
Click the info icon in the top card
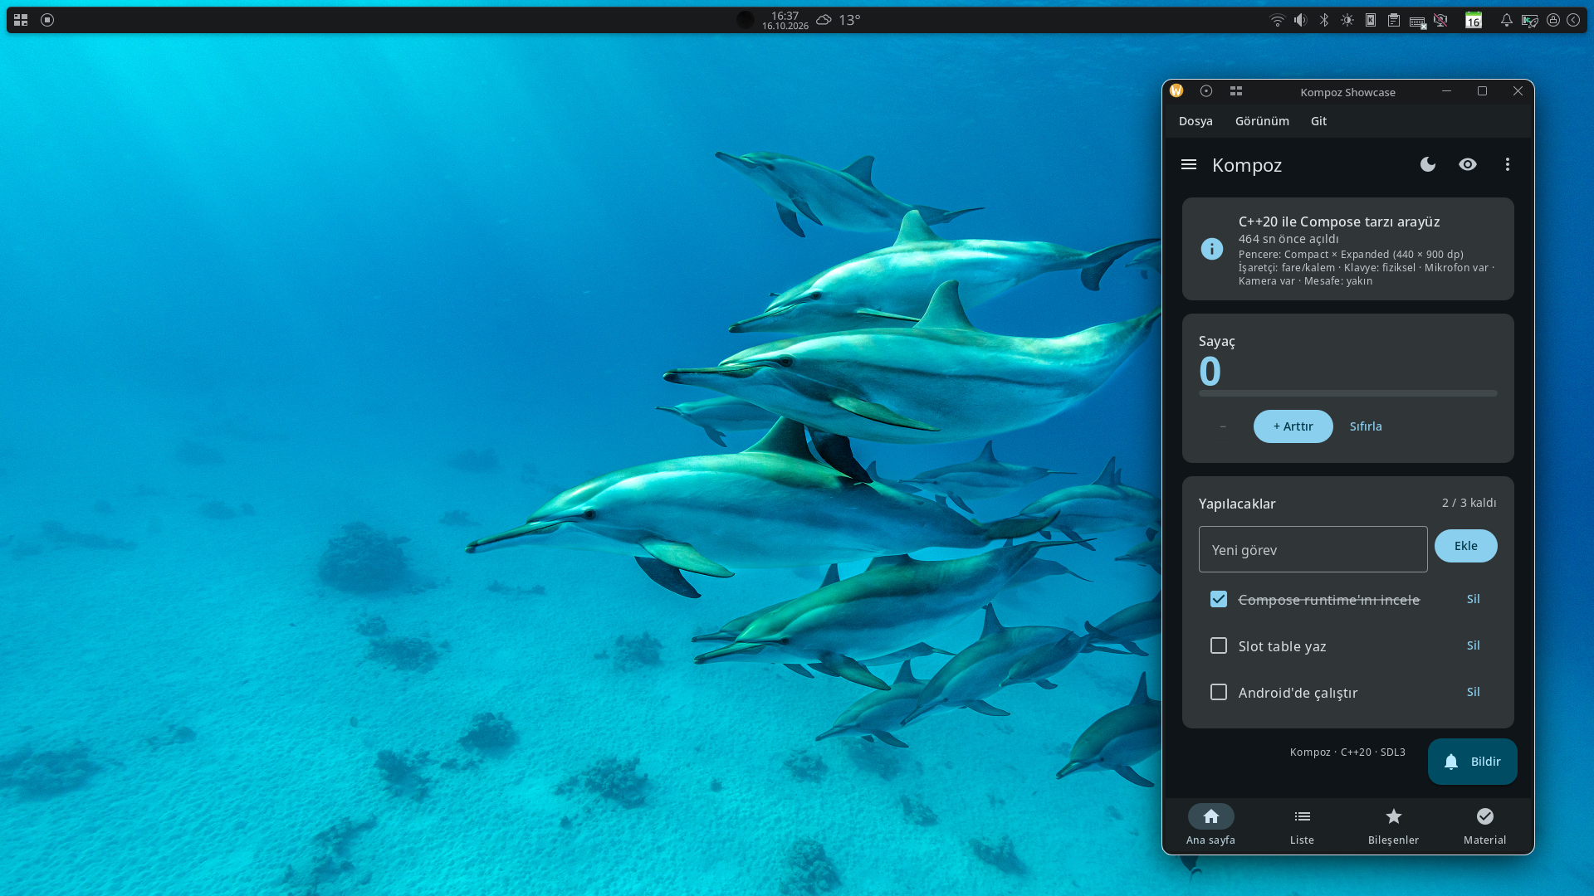1212,249
